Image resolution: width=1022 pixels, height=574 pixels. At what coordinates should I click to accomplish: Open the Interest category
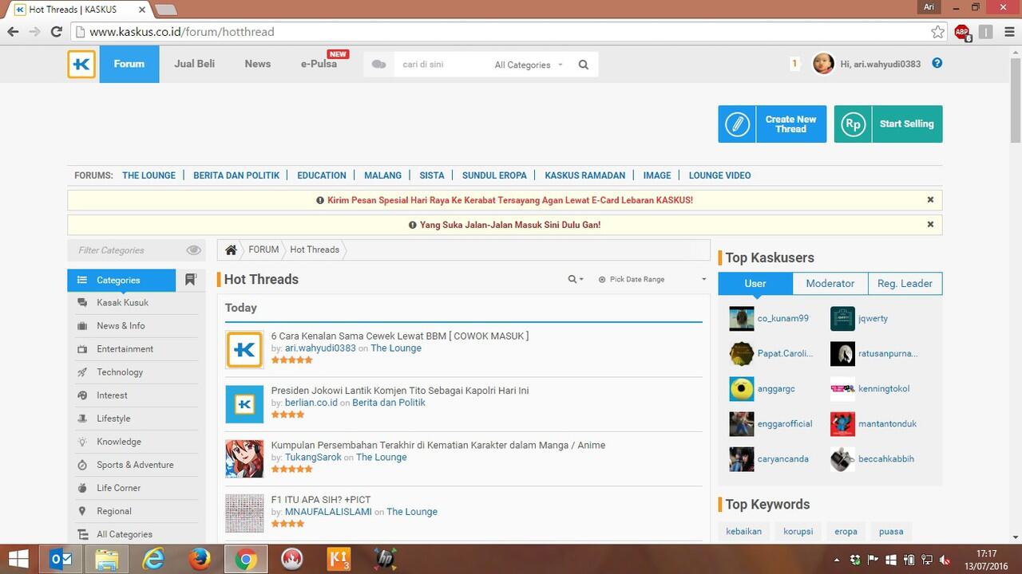[112, 395]
